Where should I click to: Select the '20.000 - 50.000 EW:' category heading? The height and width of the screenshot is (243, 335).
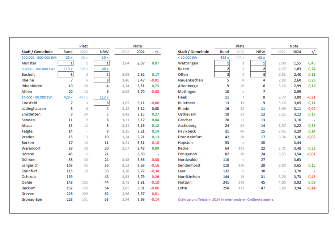(x=37, y=97)
